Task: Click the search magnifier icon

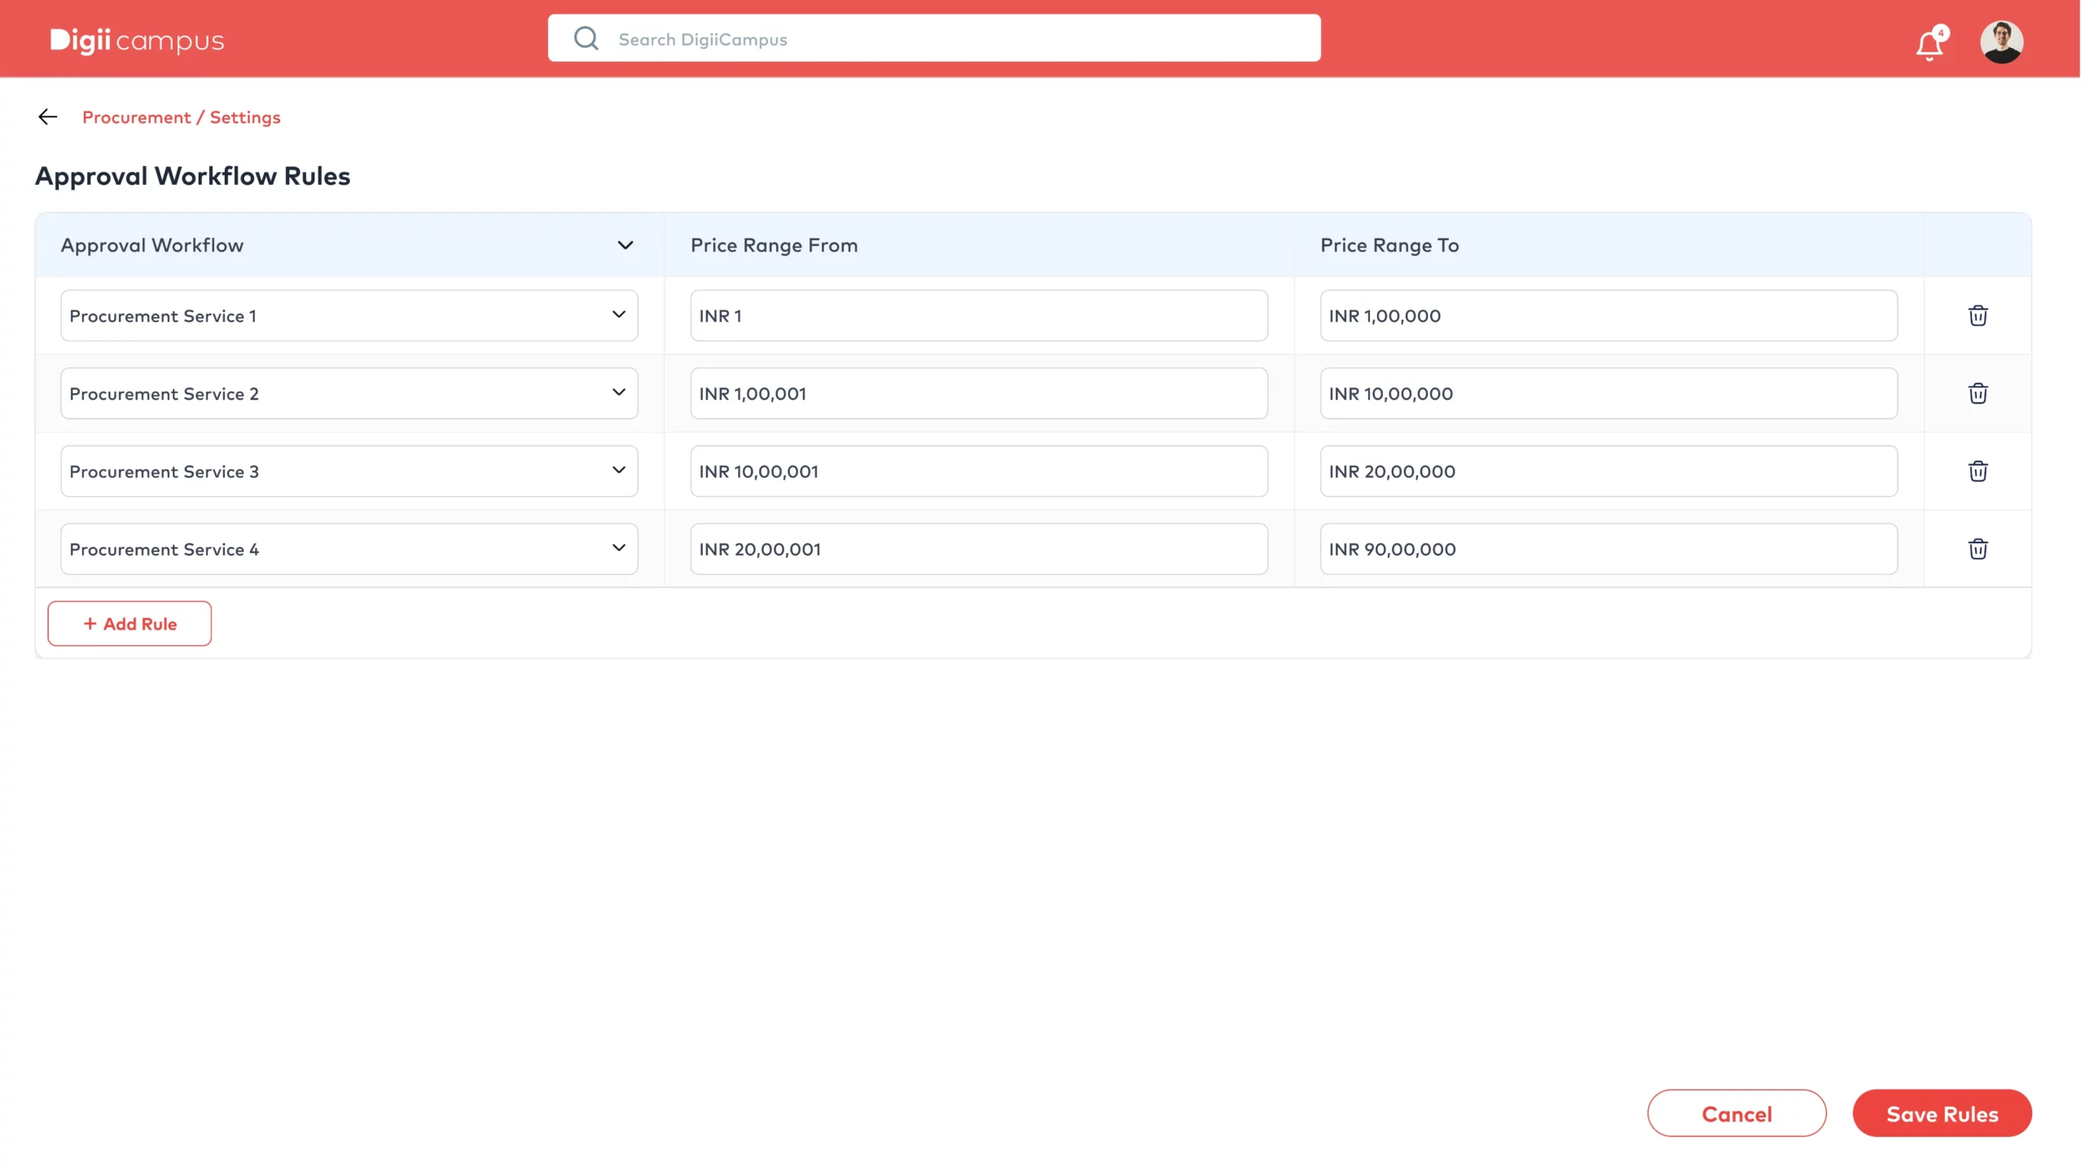Action: [x=586, y=38]
